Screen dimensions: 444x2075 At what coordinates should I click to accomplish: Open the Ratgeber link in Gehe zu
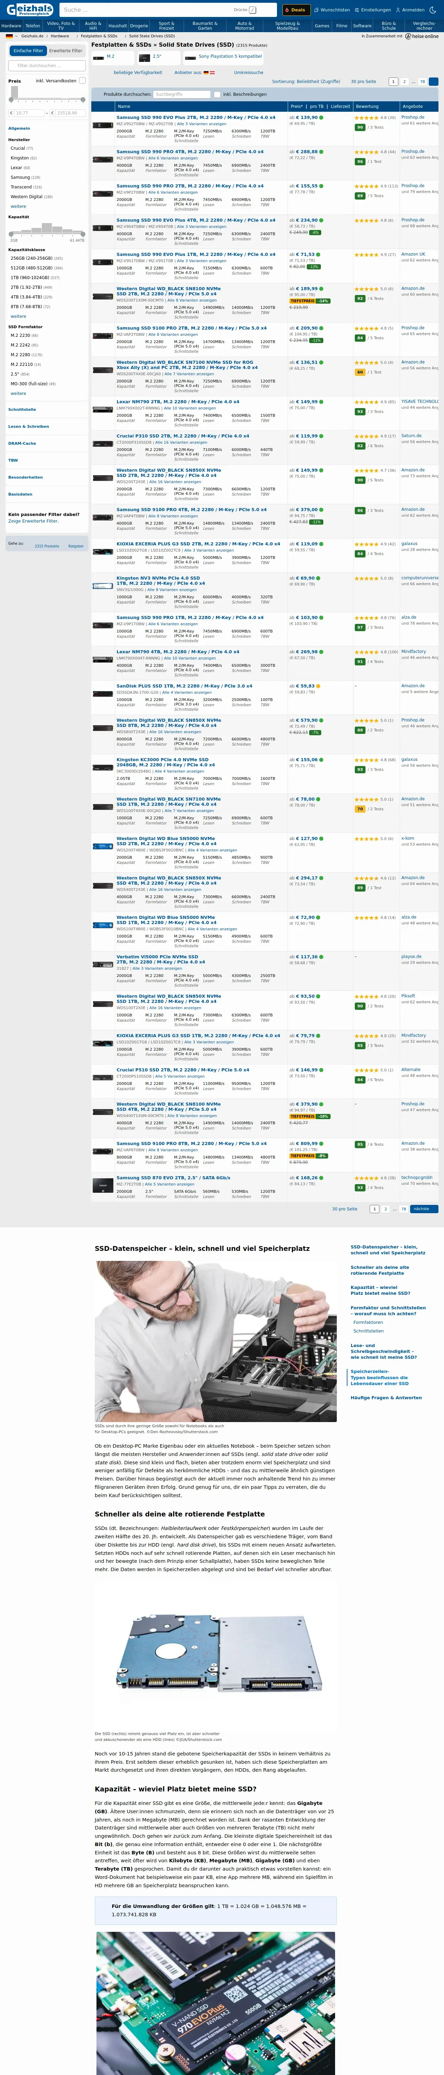[76, 546]
